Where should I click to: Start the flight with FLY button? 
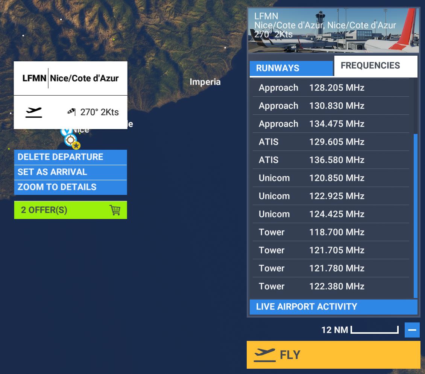coord(333,355)
